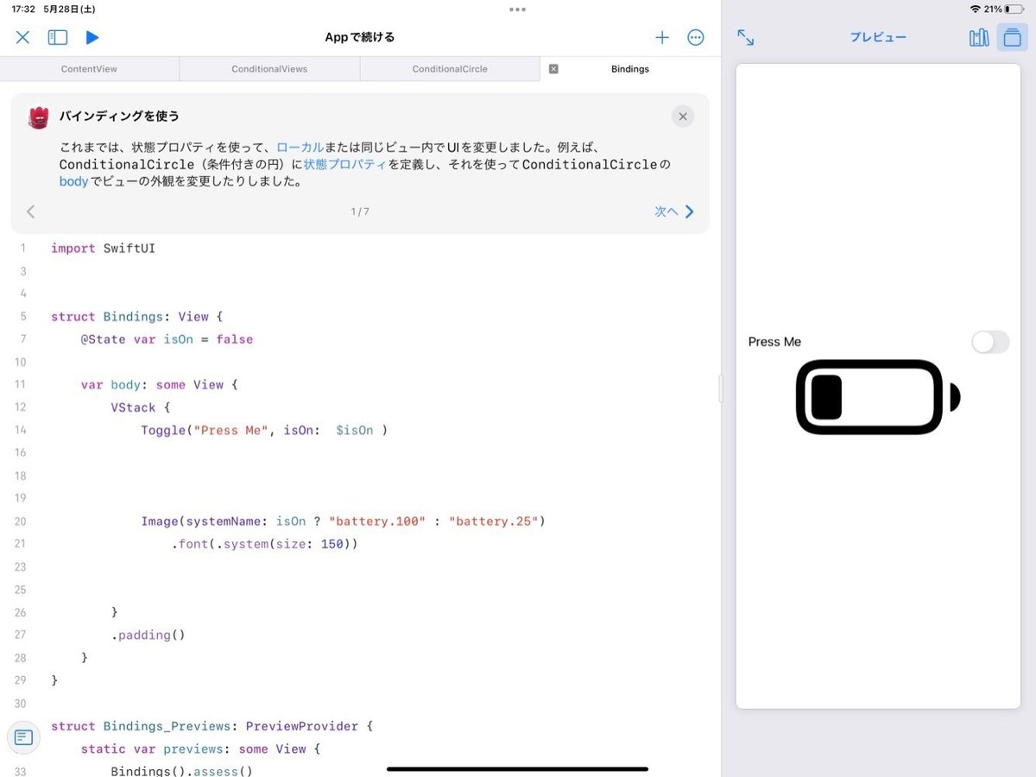Open the tutorial instructions icon at bottom left
The height and width of the screenshot is (777, 1036).
coord(23,737)
